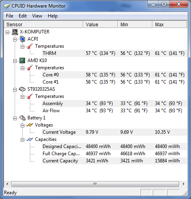Click the Voltages lightning icon

pos(30,125)
